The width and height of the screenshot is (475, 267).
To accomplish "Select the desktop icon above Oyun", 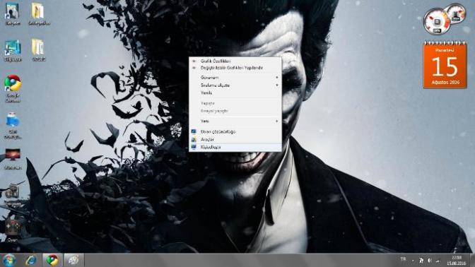I will click(13, 195).
